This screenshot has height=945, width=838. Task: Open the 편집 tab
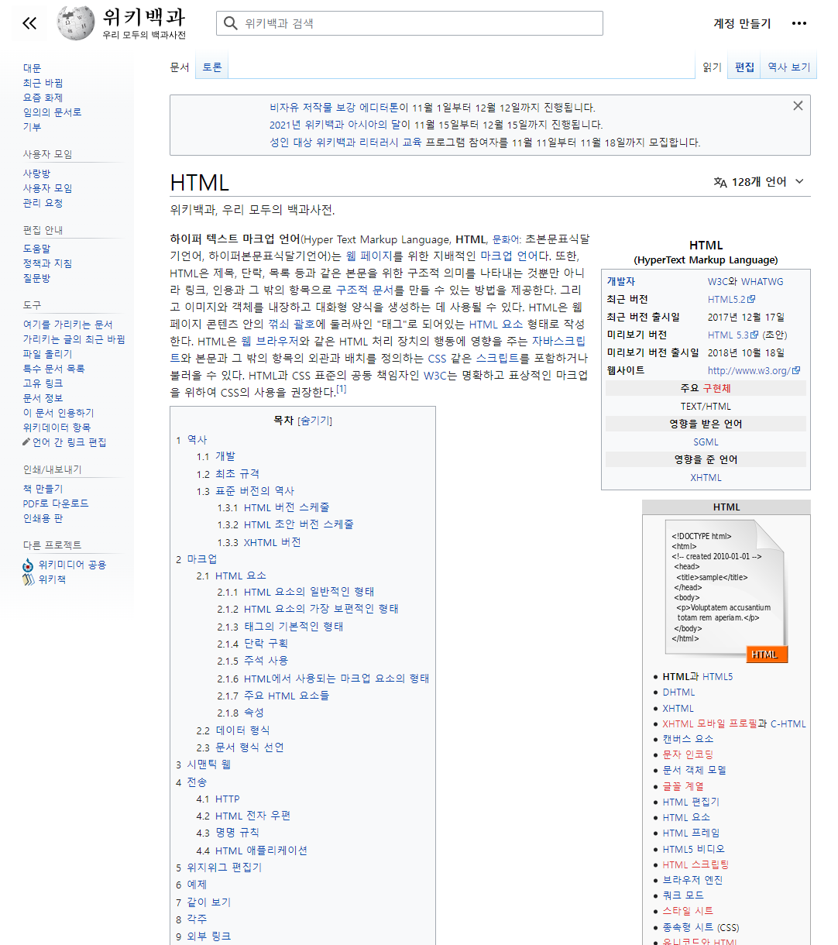[x=745, y=67]
